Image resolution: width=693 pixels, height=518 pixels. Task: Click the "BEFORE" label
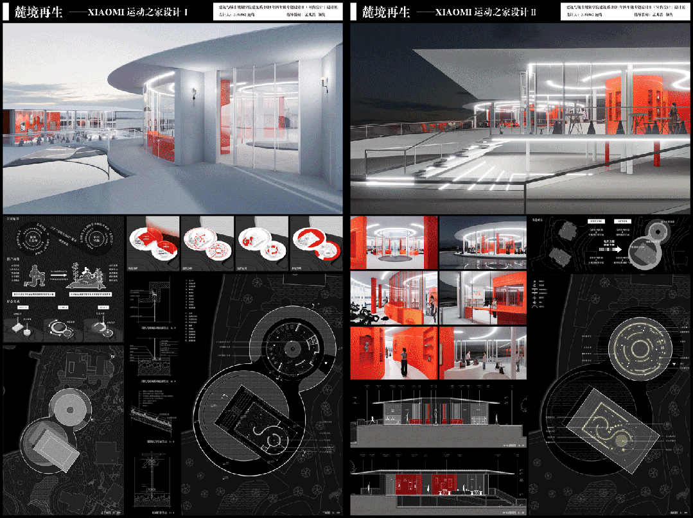pos(596,221)
